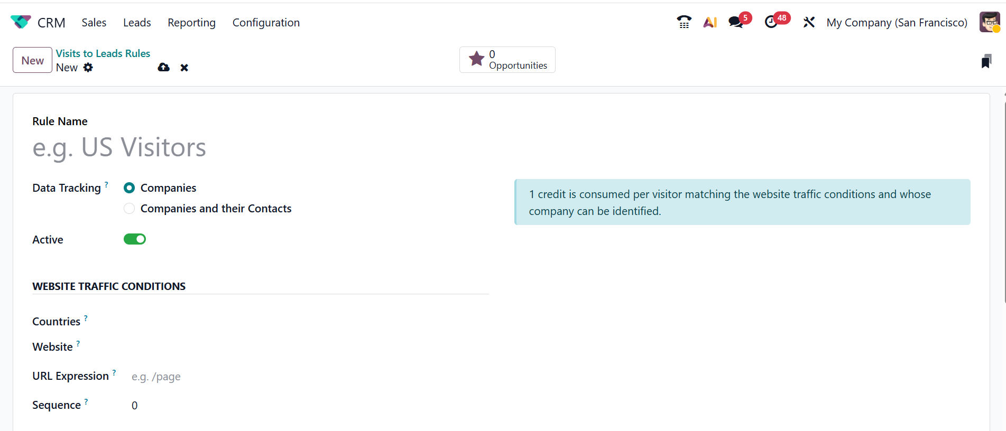This screenshot has width=1006, height=431.
Task: Discard changes with the X icon
Action: pyautogui.click(x=184, y=68)
